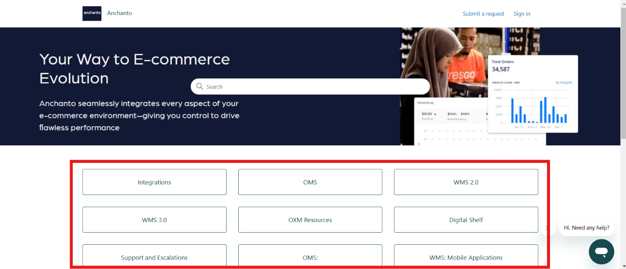The height and width of the screenshot is (269, 626).
Task: Click the Submit a request link
Action: [484, 14]
